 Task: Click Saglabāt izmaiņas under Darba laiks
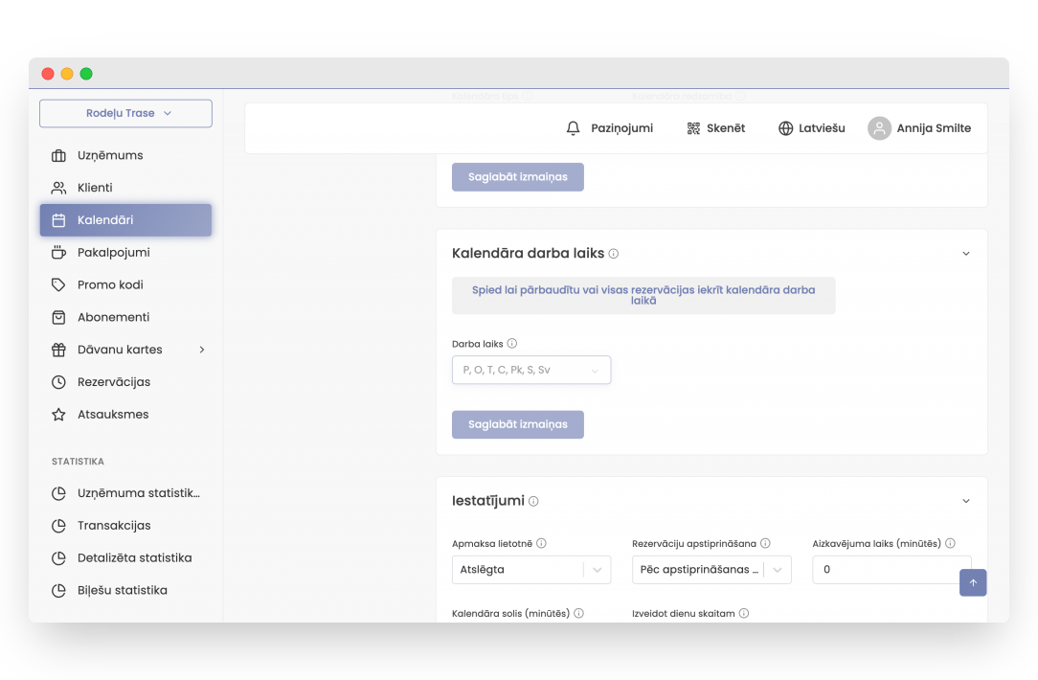pos(517,424)
